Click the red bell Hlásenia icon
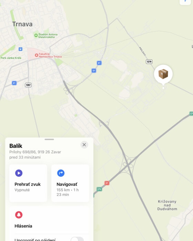Viewport: 193px width, 241px height. point(19,215)
